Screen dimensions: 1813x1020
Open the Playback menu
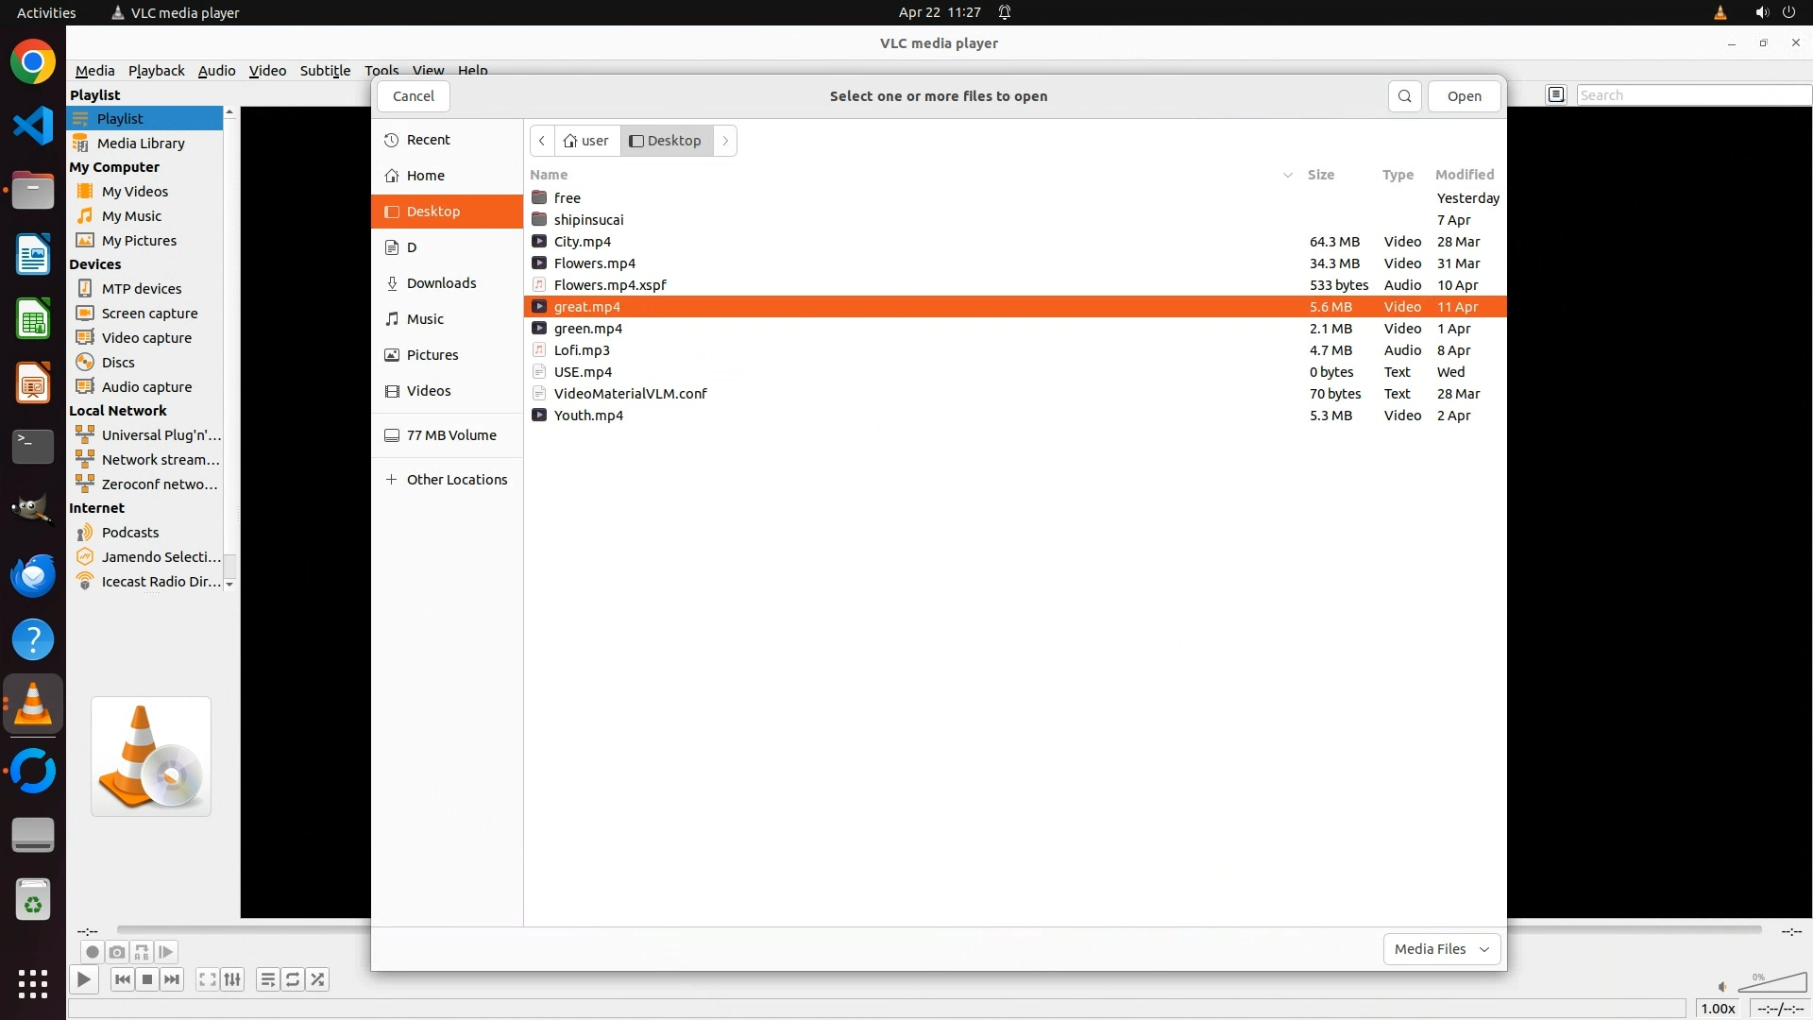(x=156, y=70)
